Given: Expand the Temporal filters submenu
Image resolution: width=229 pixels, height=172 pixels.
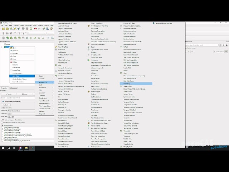Looking at the screenshot, I should pos(45,114).
